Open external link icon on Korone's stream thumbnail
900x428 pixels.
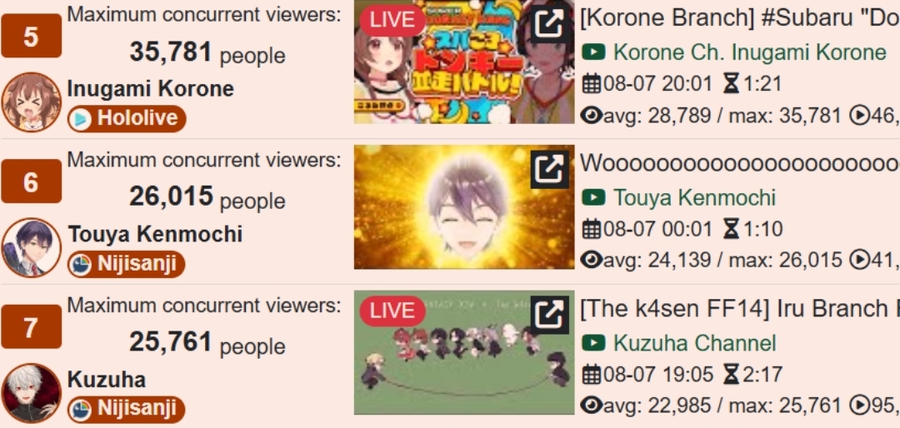pos(549,23)
